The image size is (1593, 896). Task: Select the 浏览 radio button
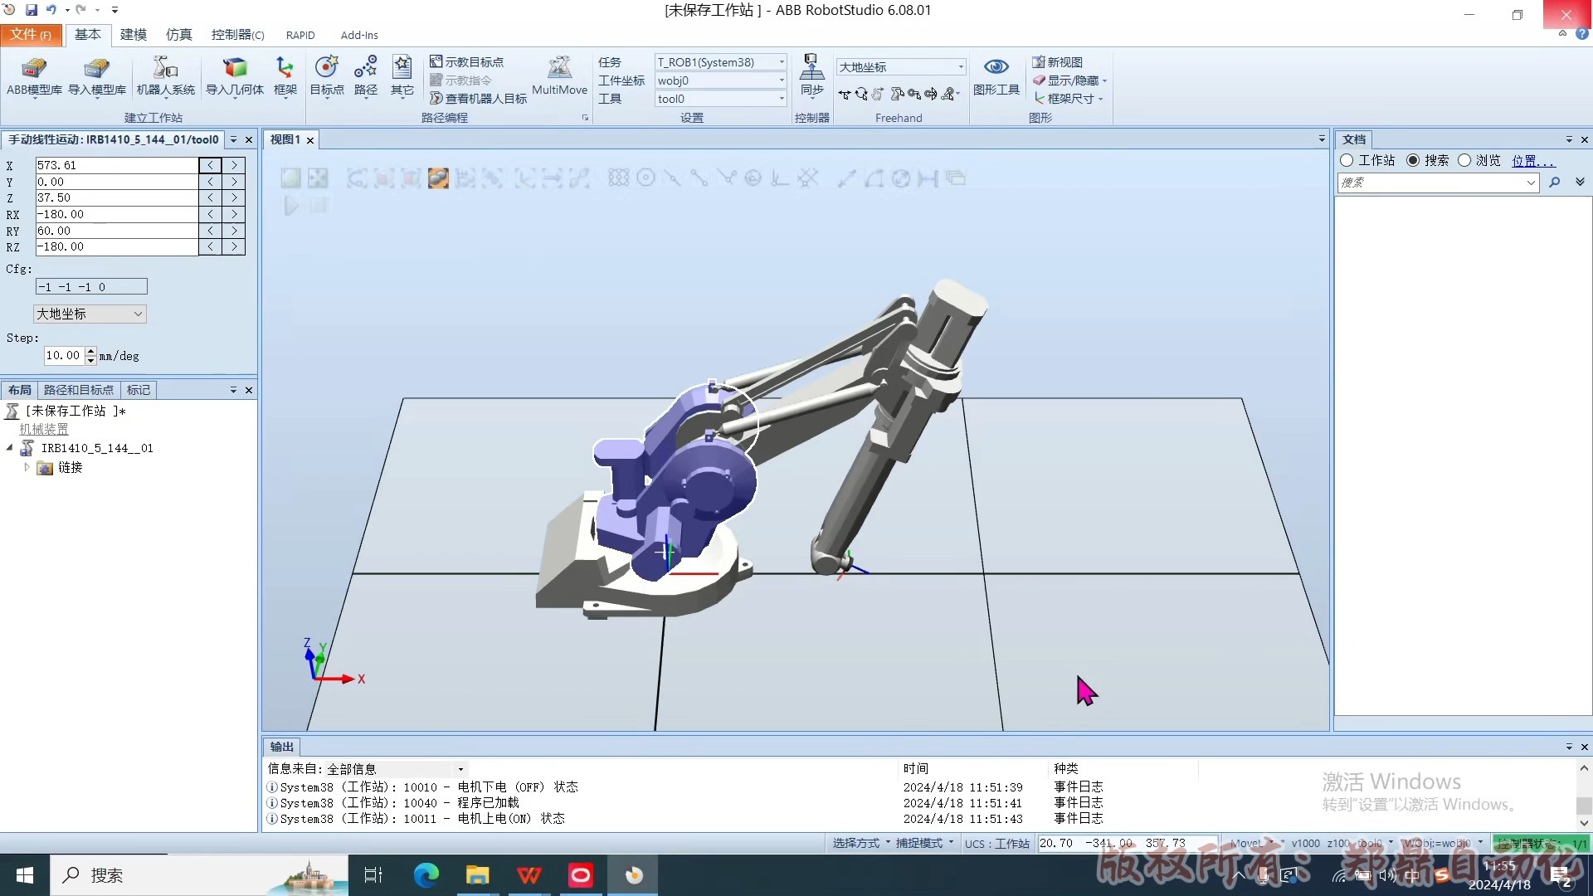(1464, 160)
